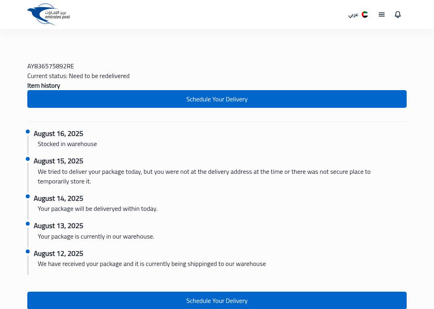Click the timeline dot for August 15

pos(28,159)
